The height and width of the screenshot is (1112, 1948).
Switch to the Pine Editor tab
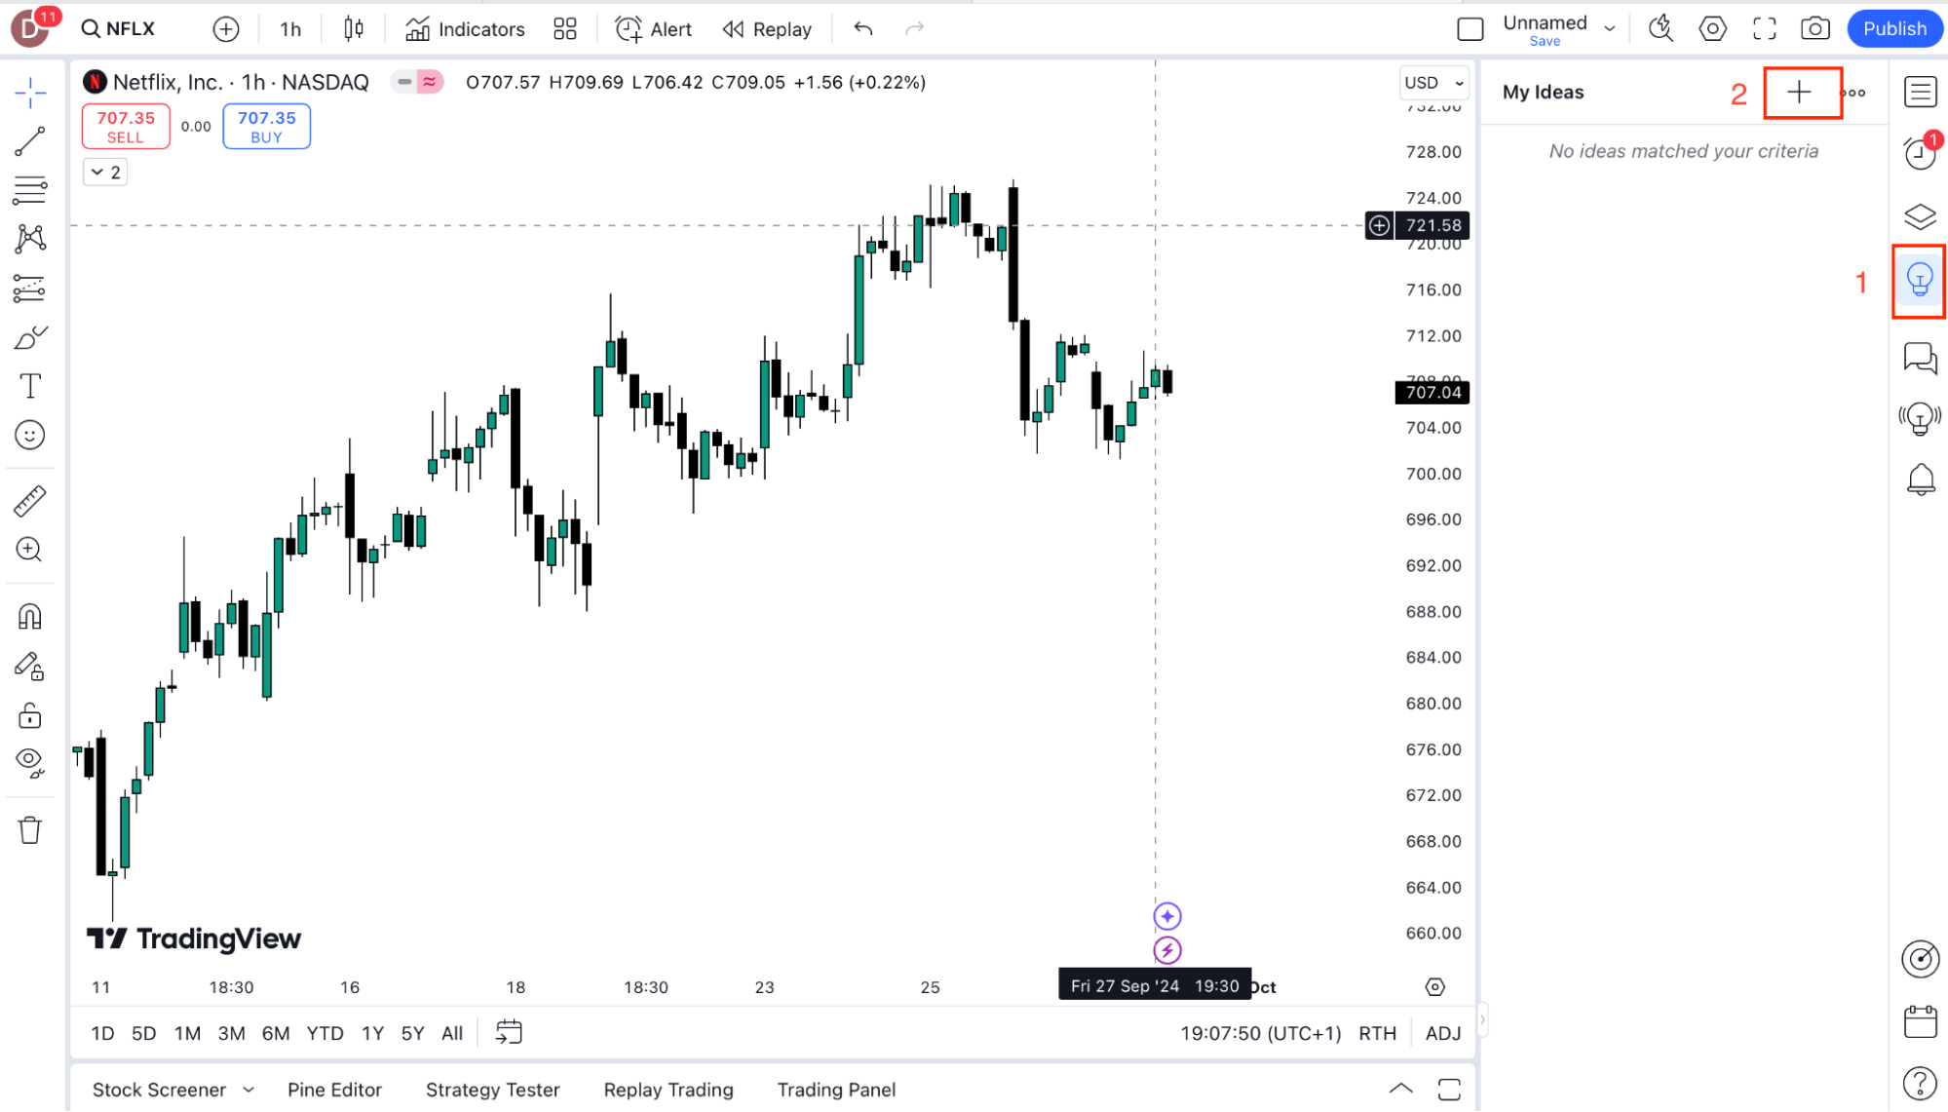(334, 1090)
